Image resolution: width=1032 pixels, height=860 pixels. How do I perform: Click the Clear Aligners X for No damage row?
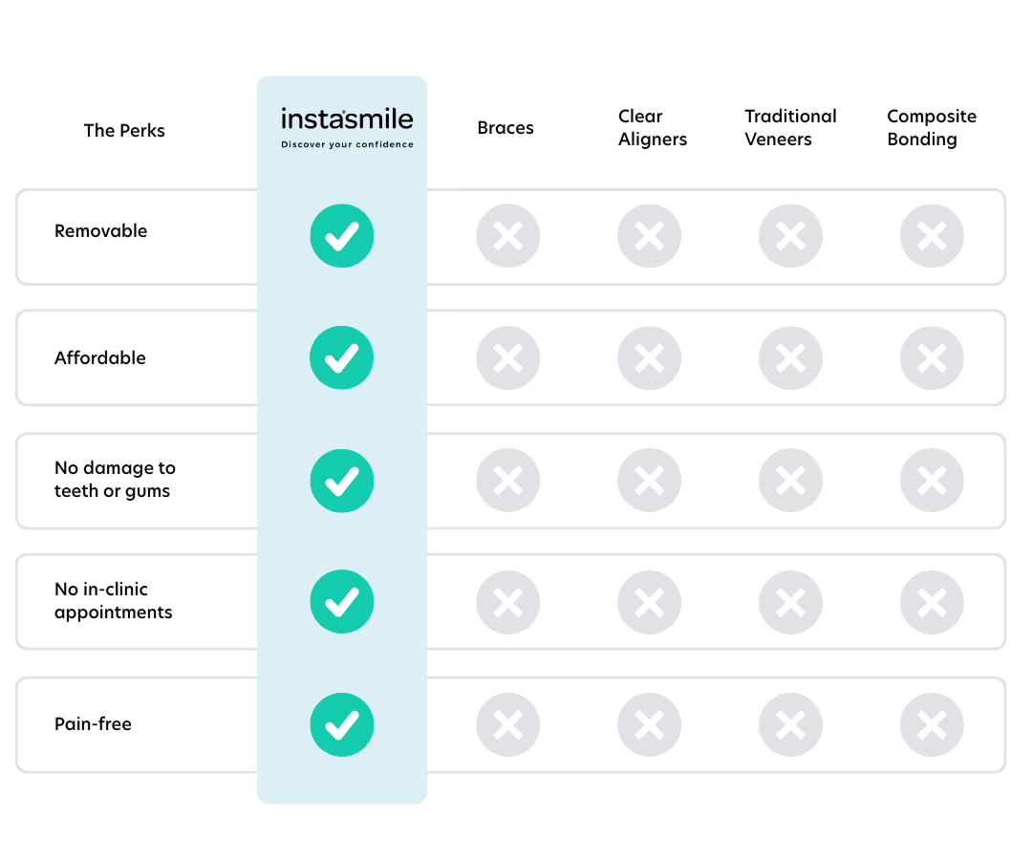pos(649,481)
